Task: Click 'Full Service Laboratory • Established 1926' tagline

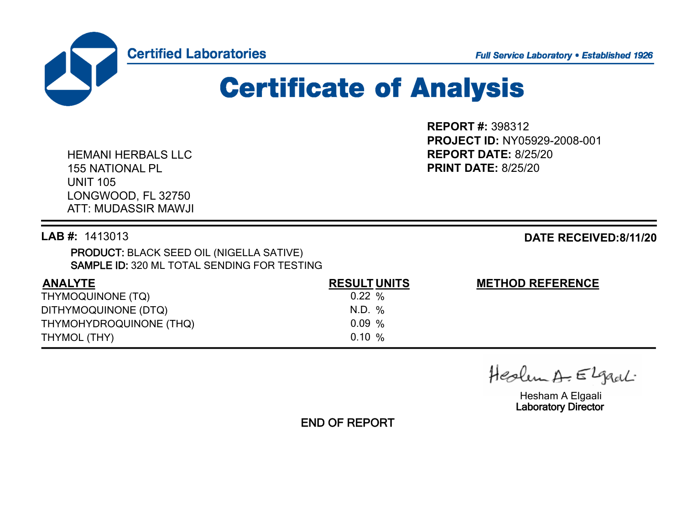Action: click(564, 56)
